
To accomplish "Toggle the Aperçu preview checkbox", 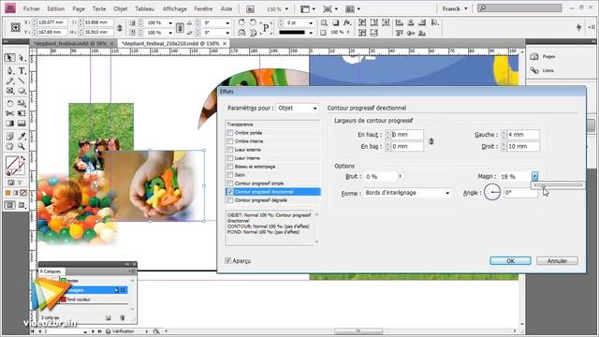I will [x=228, y=260].
